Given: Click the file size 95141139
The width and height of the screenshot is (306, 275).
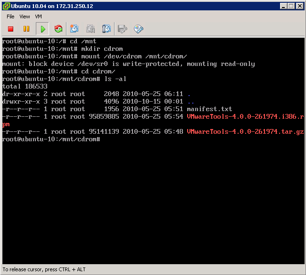Looking at the screenshot, I should tap(104, 132).
